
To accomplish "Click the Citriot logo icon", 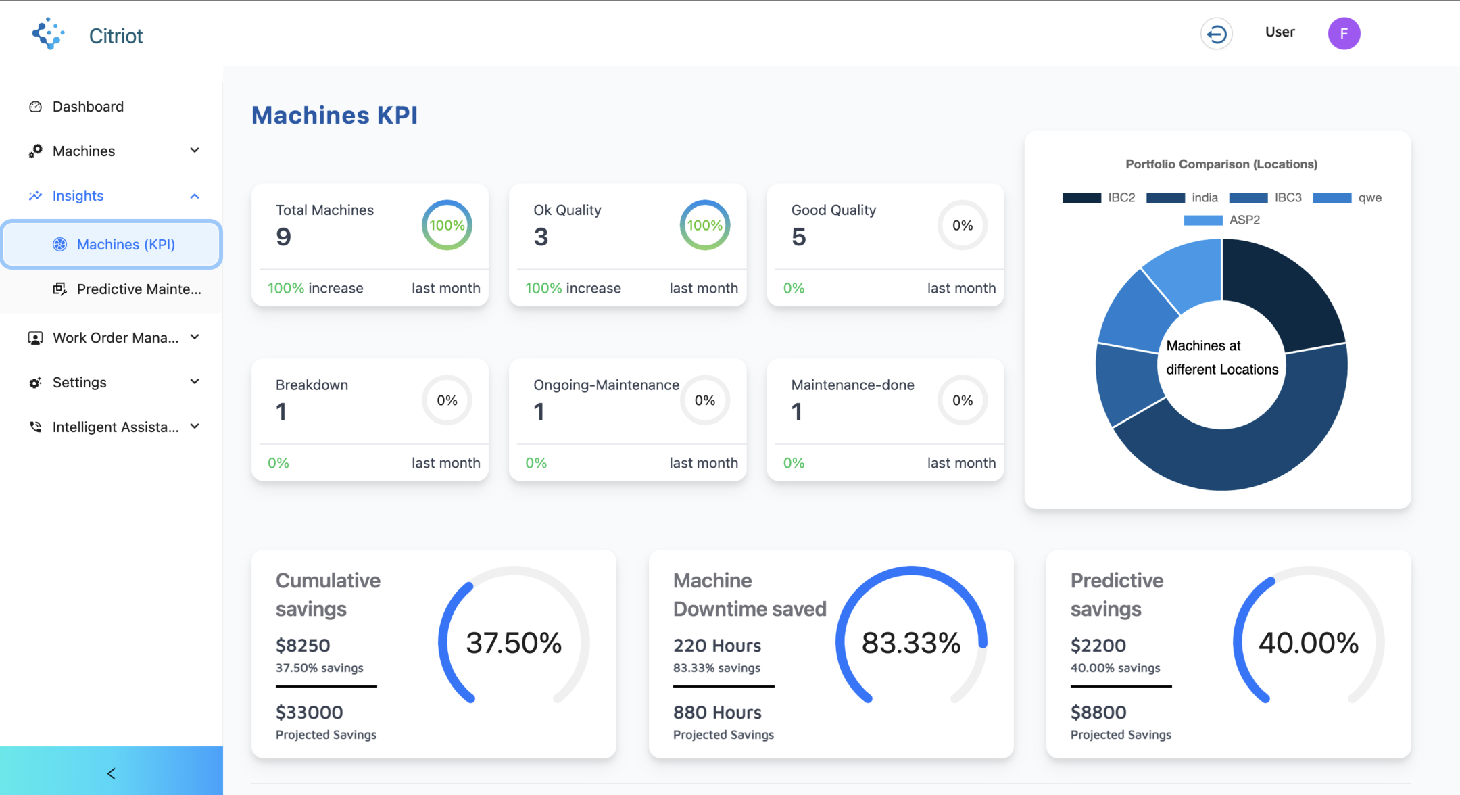I will (48, 34).
